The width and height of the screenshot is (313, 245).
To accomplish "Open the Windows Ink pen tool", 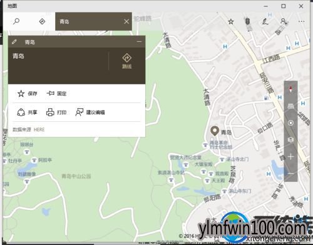I will pyautogui.click(x=265, y=21).
